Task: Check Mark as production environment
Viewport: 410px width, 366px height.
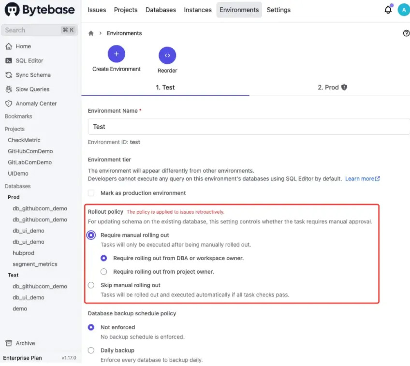Action: pos(91,193)
